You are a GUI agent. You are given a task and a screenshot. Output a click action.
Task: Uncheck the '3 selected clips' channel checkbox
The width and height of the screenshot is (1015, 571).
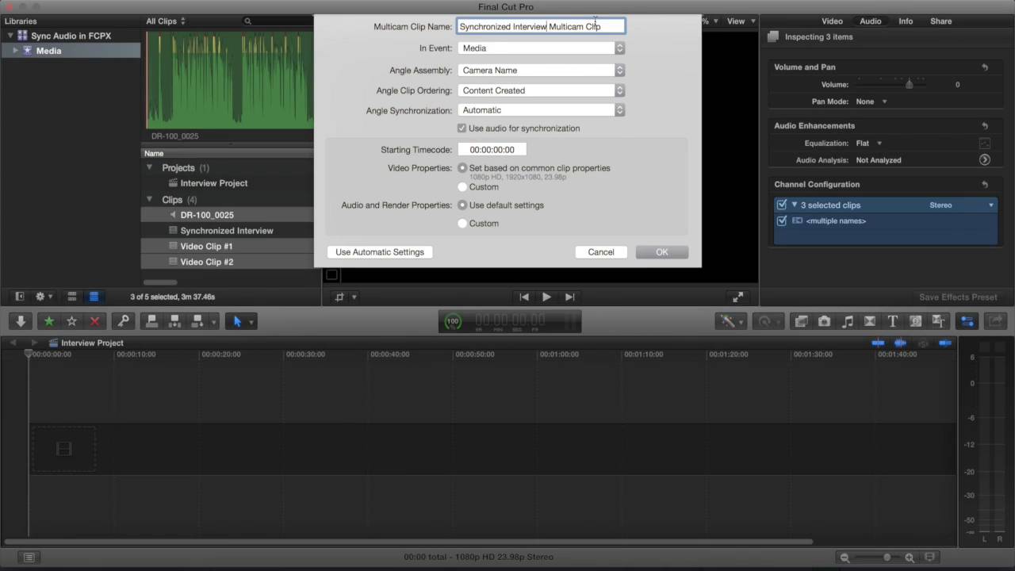click(x=782, y=205)
